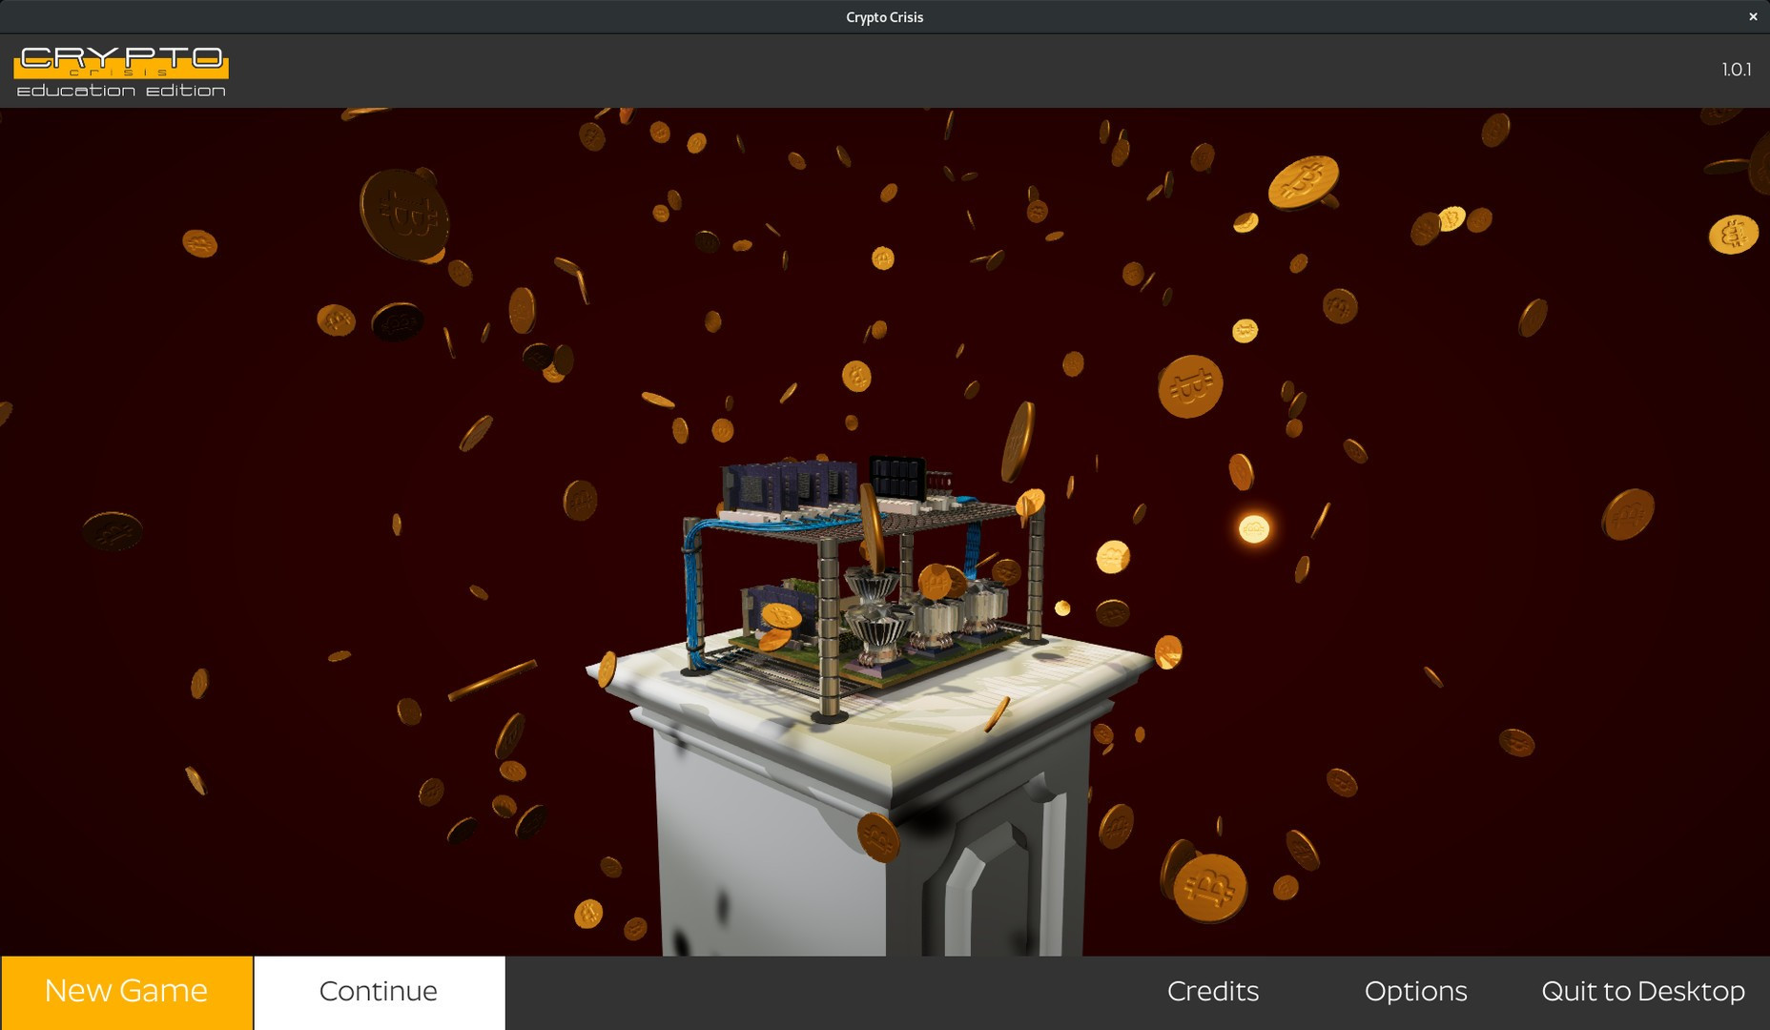Open the Options menu
This screenshot has width=1770, height=1030.
click(x=1415, y=992)
